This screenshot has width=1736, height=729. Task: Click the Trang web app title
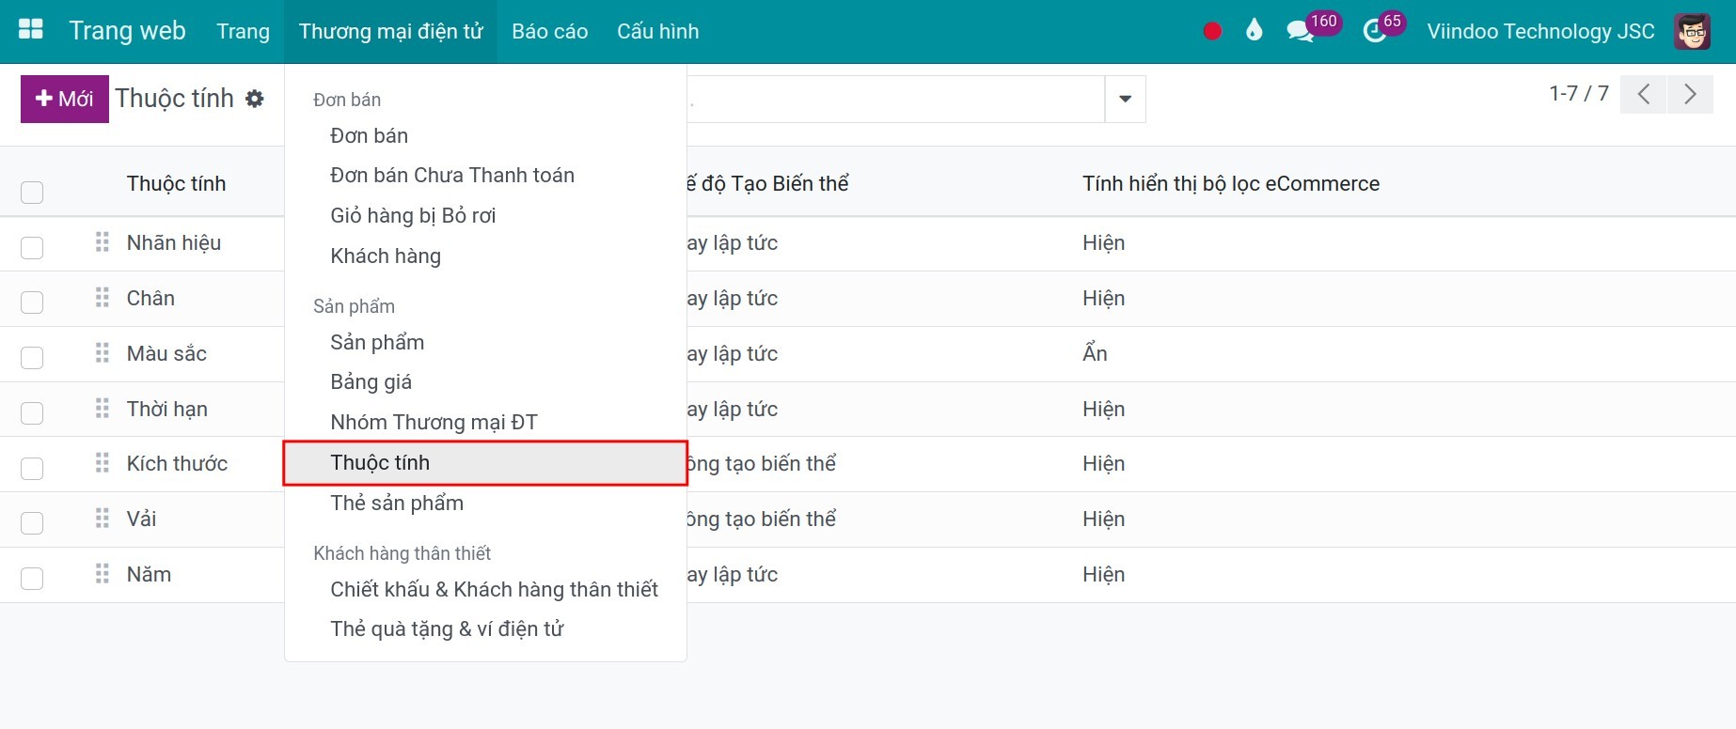[127, 31]
